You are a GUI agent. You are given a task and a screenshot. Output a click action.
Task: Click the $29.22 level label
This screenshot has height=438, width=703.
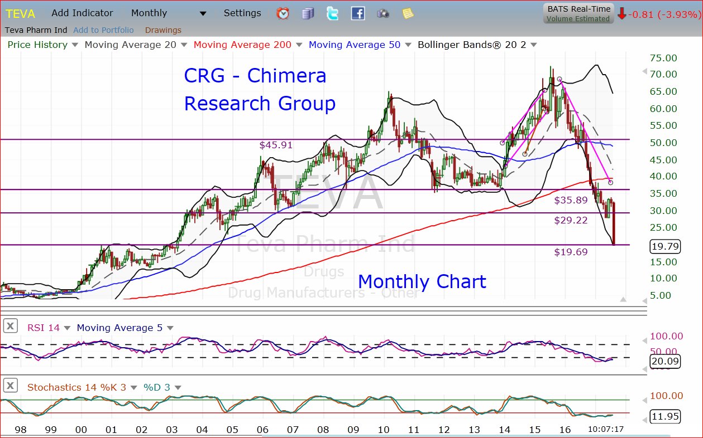(x=571, y=220)
